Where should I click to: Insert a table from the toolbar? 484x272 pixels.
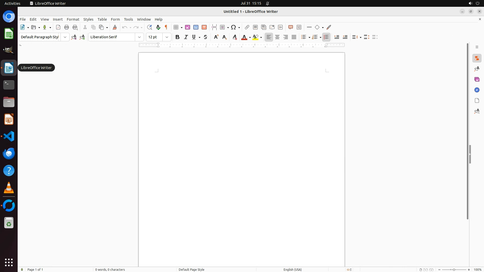pos(176,27)
